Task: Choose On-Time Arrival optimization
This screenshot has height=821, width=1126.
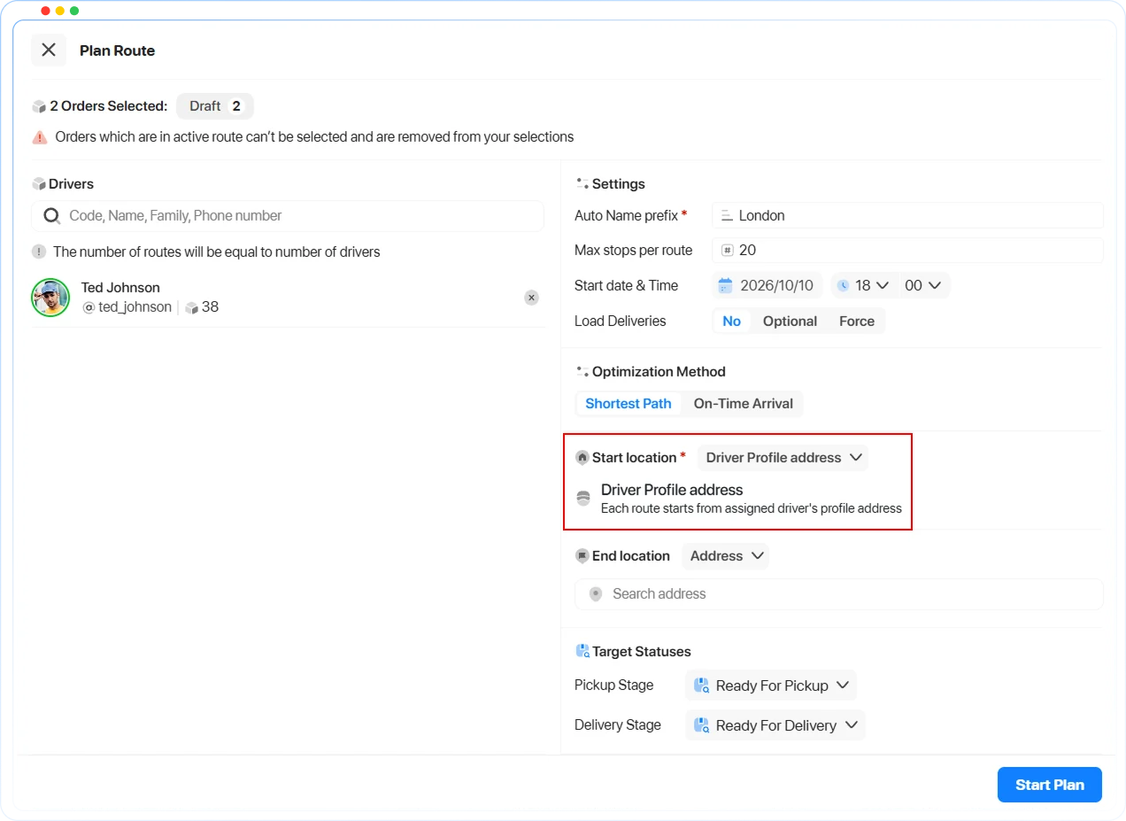Action: 744,404
